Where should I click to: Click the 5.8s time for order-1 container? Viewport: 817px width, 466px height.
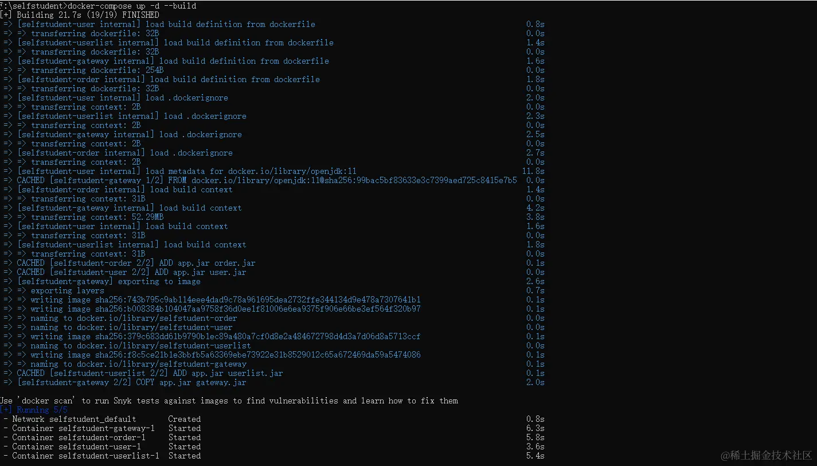[535, 437]
